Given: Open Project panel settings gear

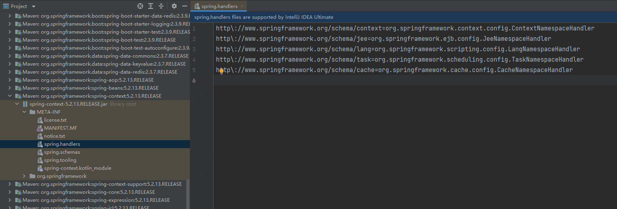Looking at the screenshot, I should [174, 6].
